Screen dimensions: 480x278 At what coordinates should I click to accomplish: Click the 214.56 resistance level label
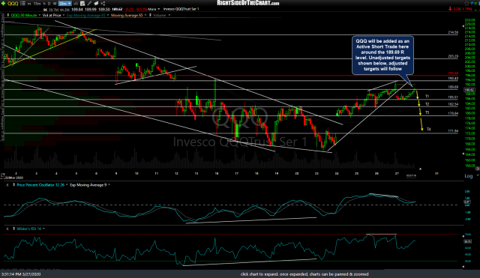pos(453,32)
